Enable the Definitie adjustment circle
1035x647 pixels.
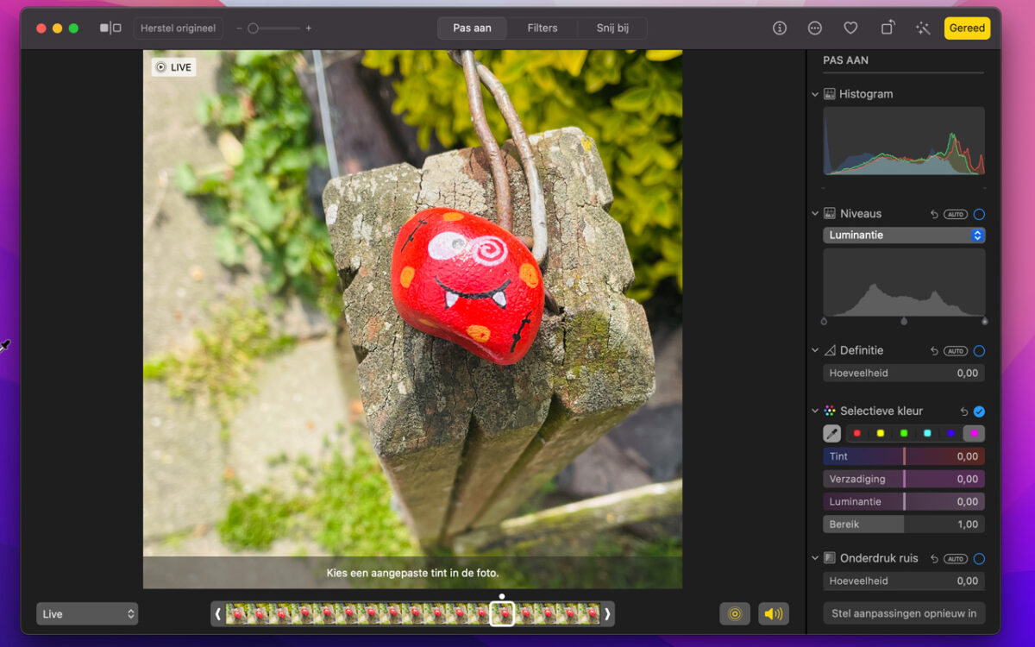tap(979, 351)
